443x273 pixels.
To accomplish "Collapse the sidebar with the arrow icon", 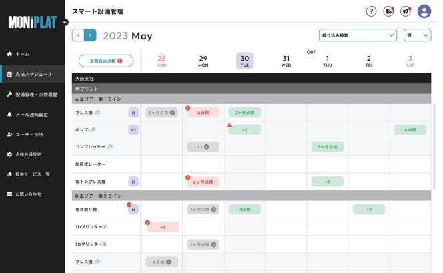I will 65,23.
